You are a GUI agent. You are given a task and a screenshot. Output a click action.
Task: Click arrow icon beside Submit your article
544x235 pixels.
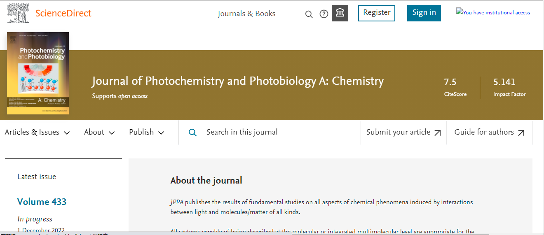point(438,133)
